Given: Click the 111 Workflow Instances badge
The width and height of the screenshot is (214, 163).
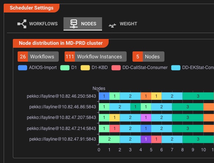Looking at the screenshot, I should (95, 57).
